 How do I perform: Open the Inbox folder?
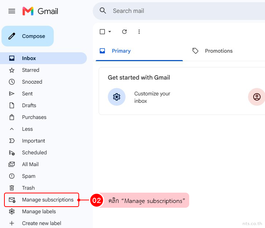(43, 58)
